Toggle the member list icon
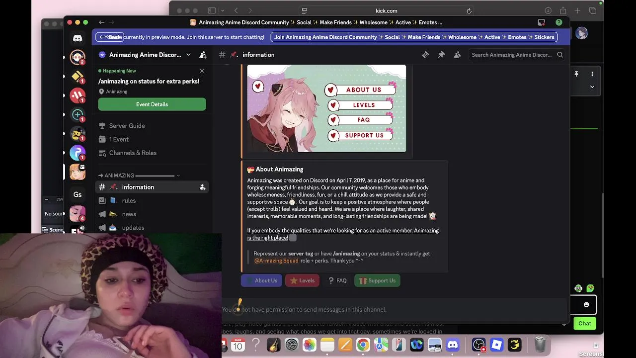The width and height of the screenshot is (636, 358). pyautogui.click(x=457, y=55)
